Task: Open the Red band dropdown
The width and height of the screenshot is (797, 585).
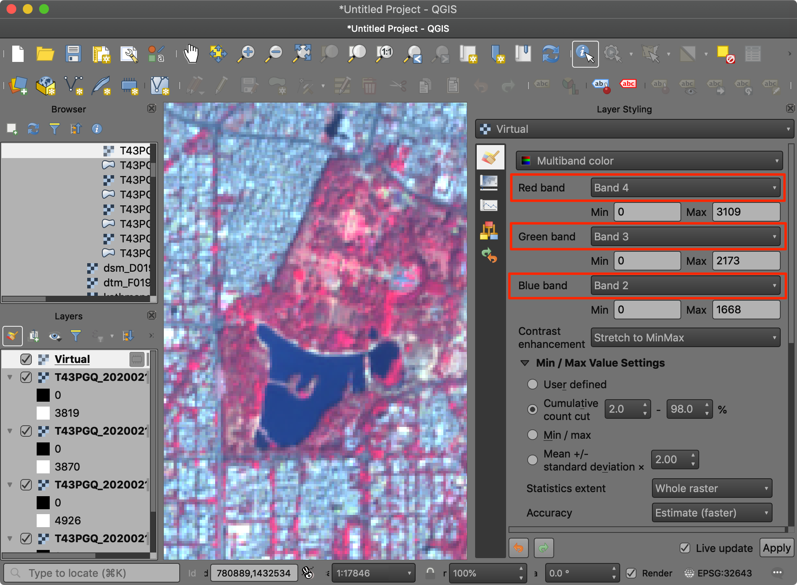Action: tap(685, 188)
